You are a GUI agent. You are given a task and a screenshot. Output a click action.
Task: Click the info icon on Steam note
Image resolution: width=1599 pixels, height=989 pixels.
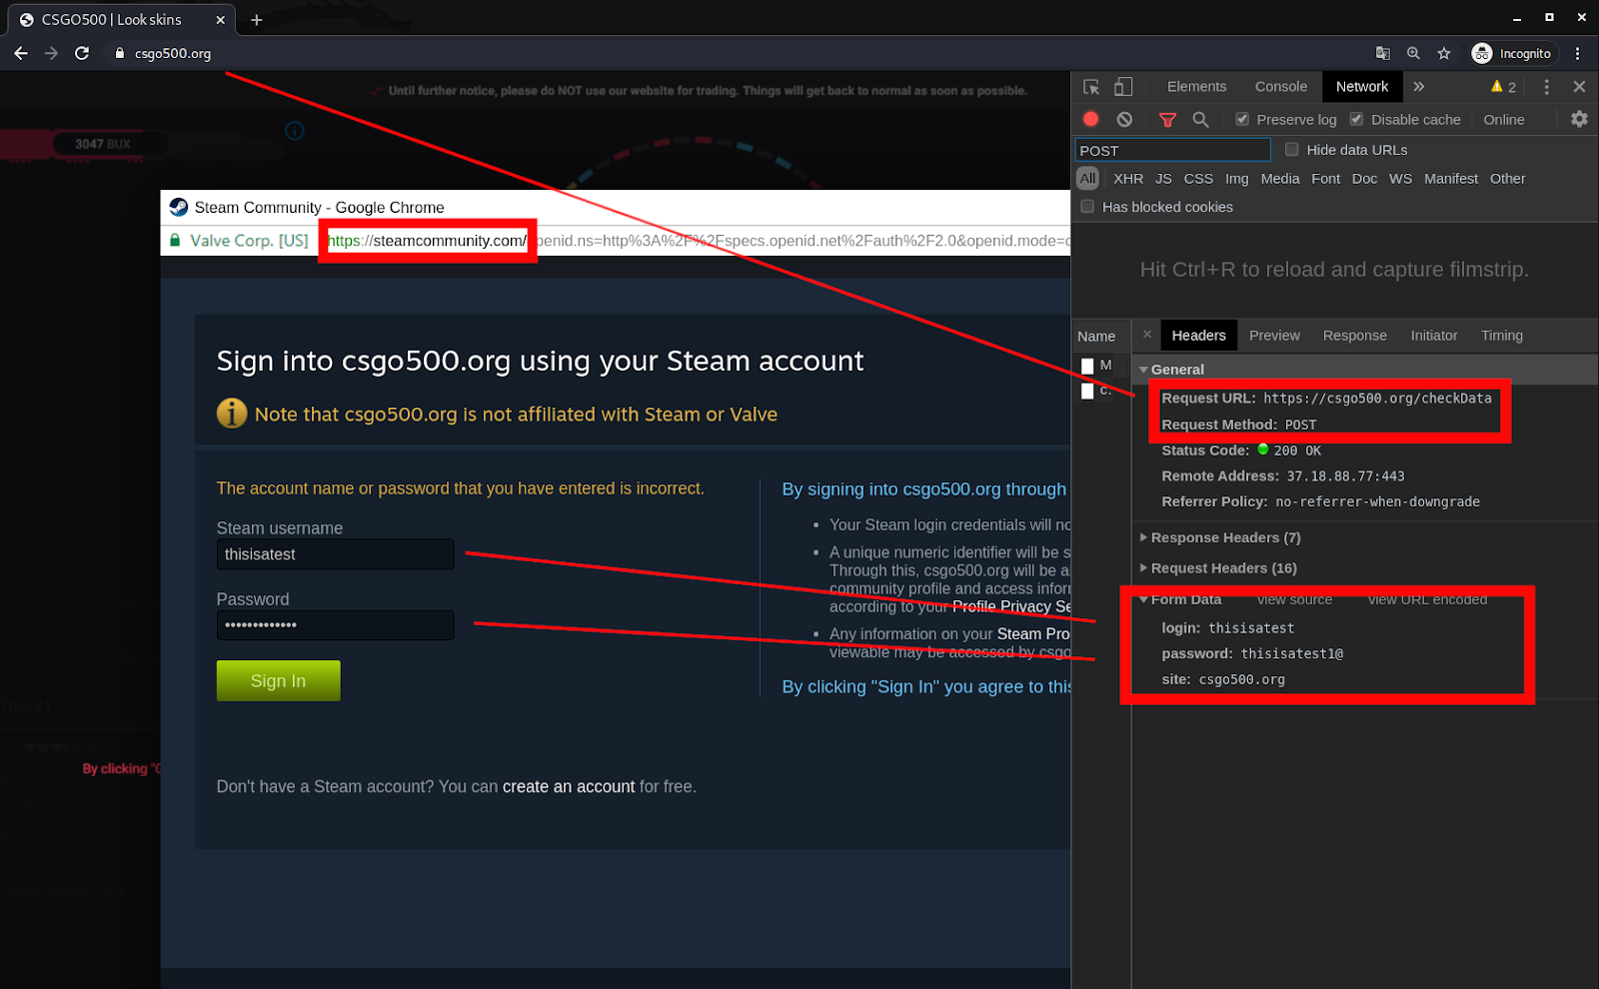[x=232, y=413]
